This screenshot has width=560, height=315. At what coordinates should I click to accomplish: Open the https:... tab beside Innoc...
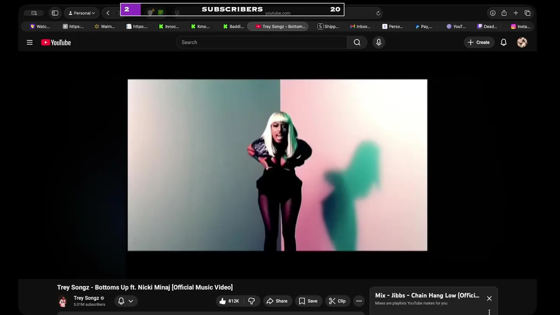coord(137,27)
